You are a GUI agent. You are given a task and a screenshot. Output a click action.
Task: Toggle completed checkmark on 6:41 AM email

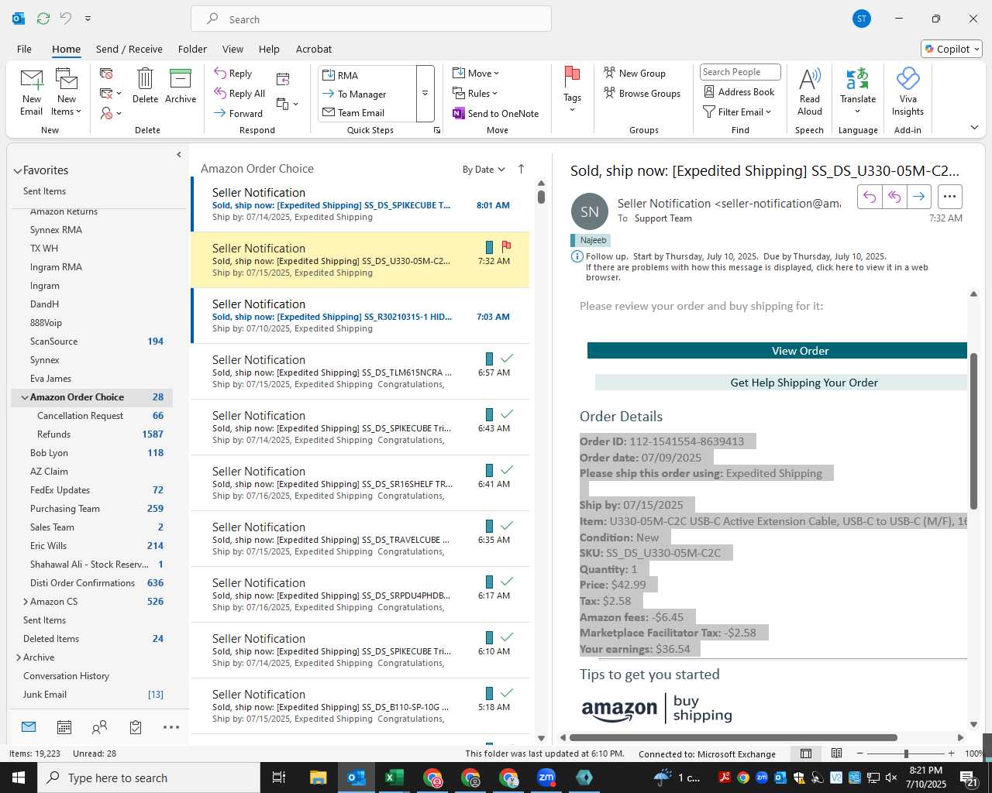pos(507,470)
